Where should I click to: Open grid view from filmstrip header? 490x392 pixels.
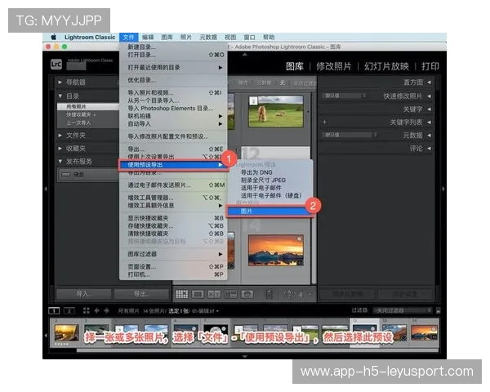pyautogui.click(x=87, y=310)
